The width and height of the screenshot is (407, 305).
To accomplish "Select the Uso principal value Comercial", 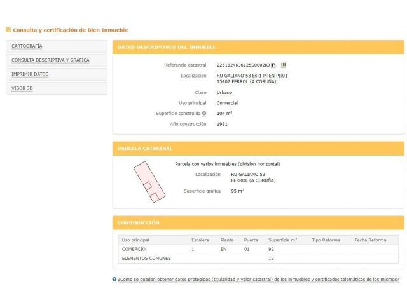I will (227, 103).
